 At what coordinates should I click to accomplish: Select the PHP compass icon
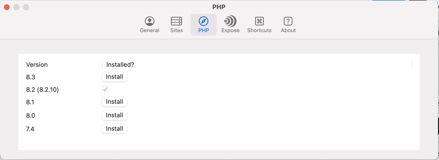click(x=204, y=21)
